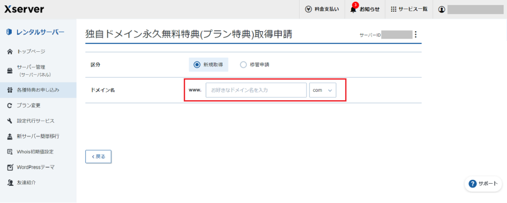Image resolution: width=507 pixels, height=203 pixels.
Task: Click the yen icon for 料金支払い
Action: [x=308, y=9]
